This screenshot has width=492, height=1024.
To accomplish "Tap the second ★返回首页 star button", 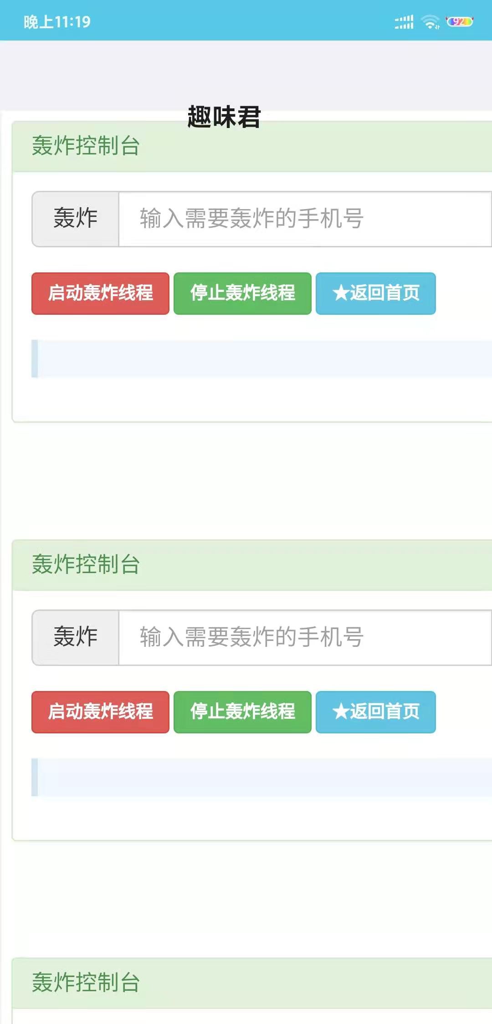I will (x=375, y=712).
